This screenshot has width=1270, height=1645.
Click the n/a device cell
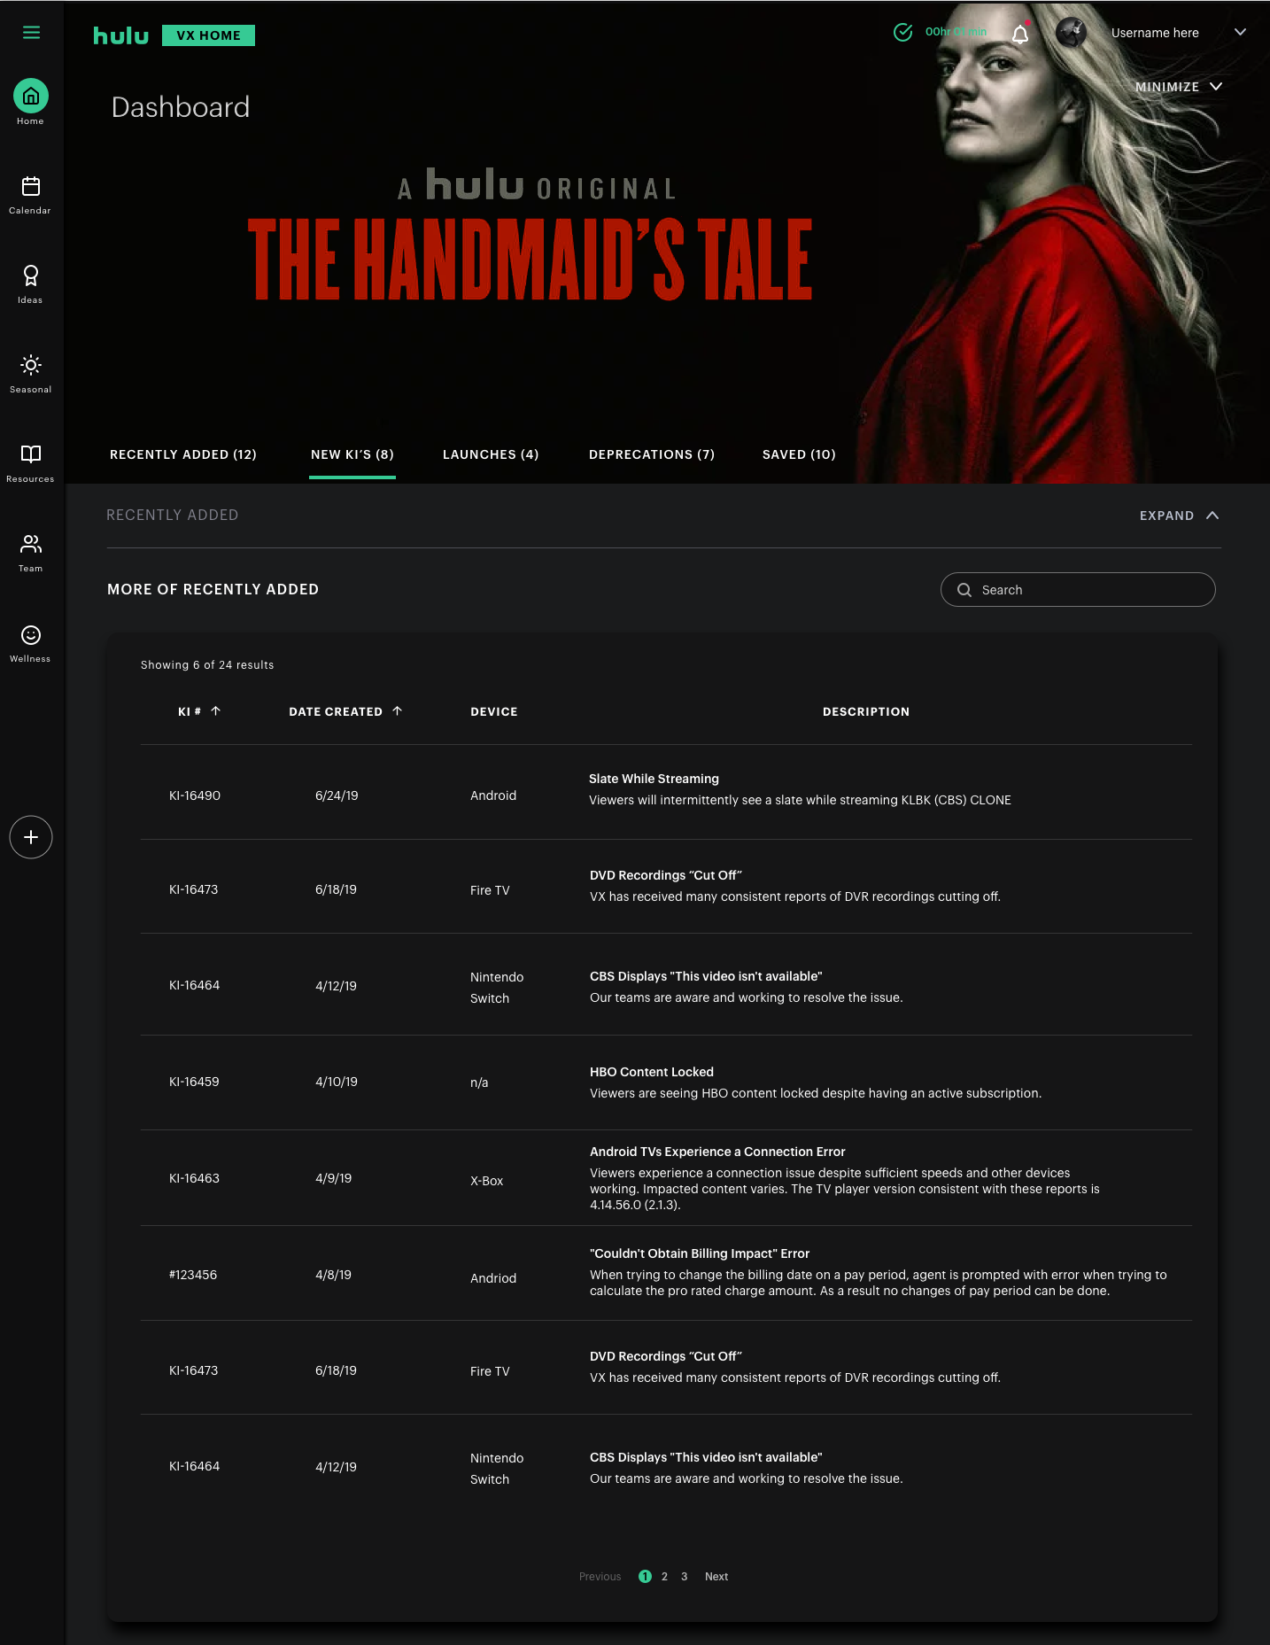coord(479,1082)
